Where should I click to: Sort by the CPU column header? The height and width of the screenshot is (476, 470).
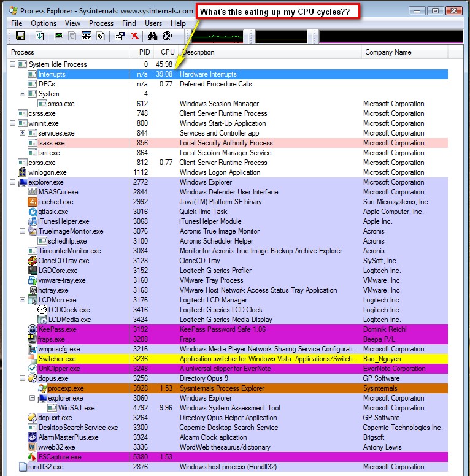click(165, 52)
